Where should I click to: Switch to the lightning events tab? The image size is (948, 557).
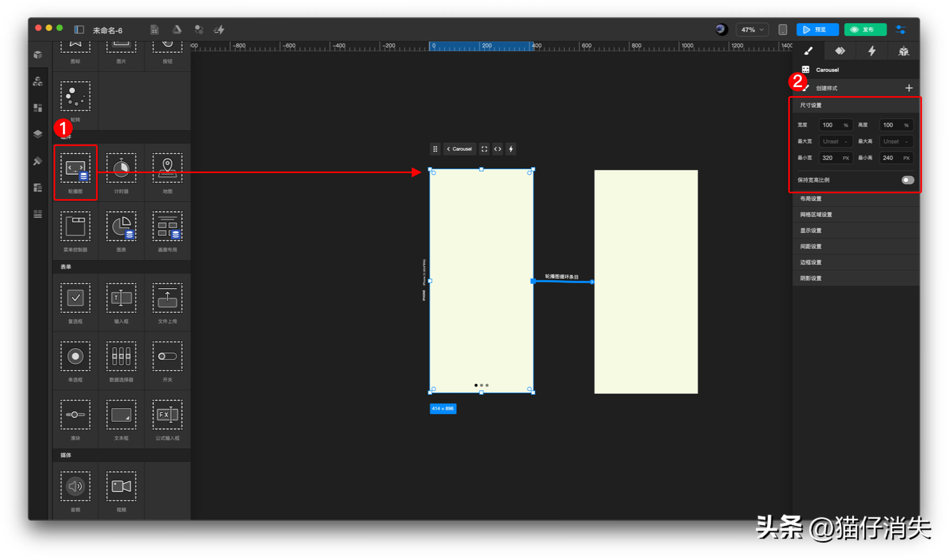pos(872,51)
